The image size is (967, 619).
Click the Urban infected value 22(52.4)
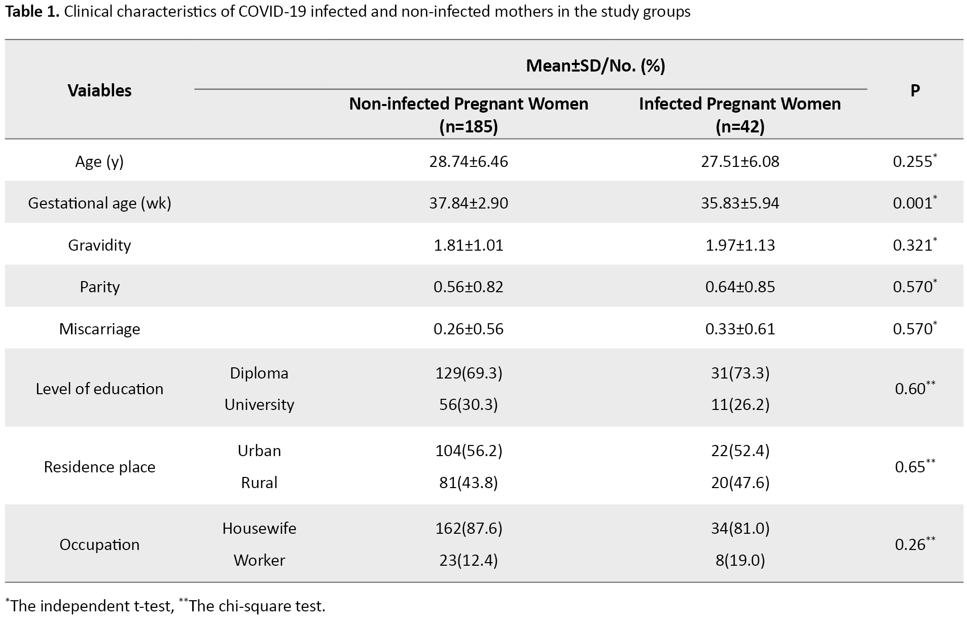pos(740,451)
